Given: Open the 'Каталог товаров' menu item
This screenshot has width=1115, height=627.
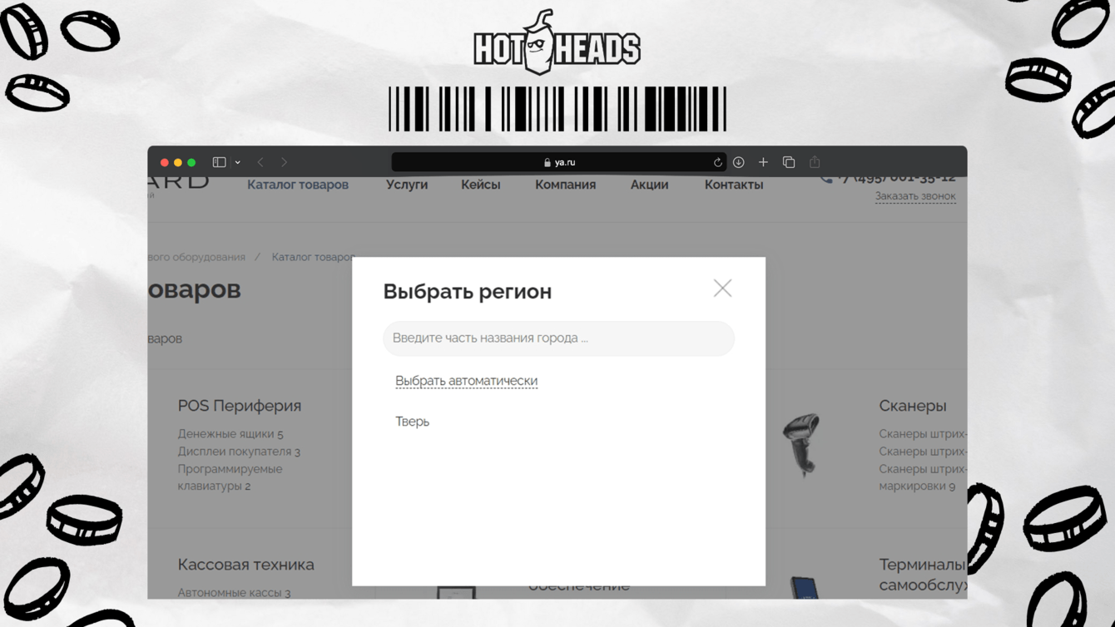Looking at the screenshot, I should click(298, 185).
